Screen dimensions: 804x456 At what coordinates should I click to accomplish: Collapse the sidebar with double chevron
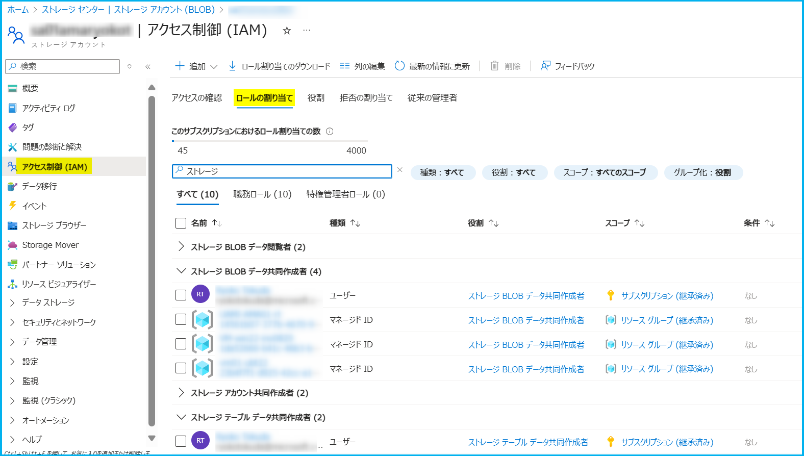(148, 66)
